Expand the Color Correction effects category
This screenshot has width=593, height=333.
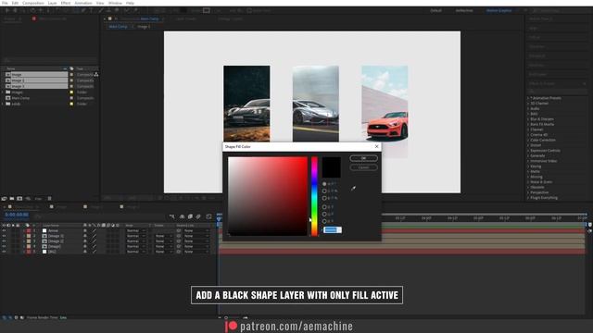(x=528, y=140)
